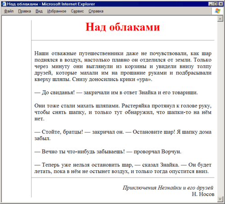Screen dimensions: 225x204
Task: Open the Правка menu
Action: 24,11
